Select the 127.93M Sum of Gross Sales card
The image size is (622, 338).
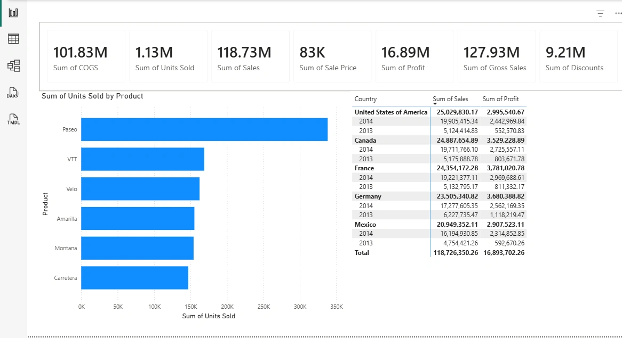point(497,56)
